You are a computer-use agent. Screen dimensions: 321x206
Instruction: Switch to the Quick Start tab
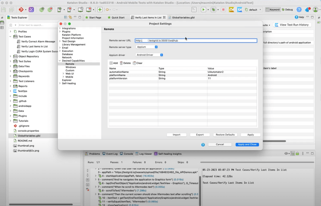click(116, 17)
